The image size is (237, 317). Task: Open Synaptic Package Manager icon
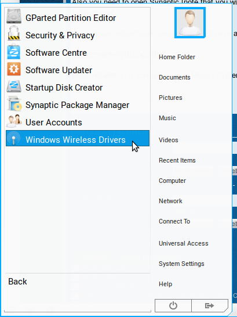coord(14,104)
